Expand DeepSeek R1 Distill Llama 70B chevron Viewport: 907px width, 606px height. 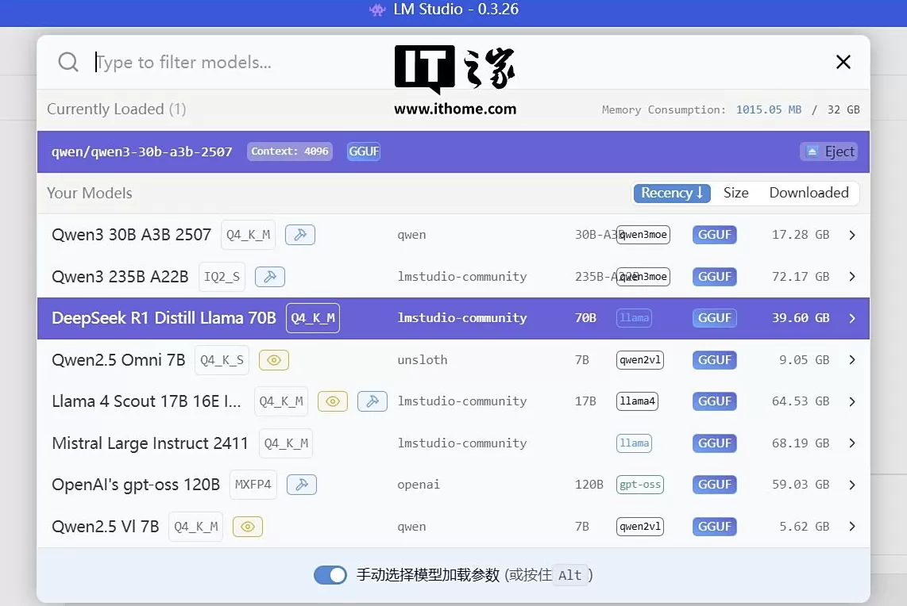tap(851, 318)
